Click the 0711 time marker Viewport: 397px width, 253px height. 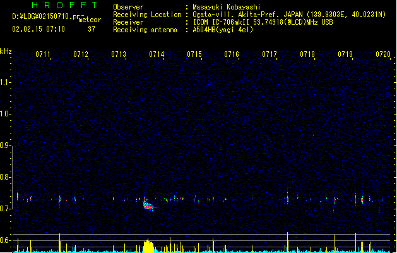43,54
